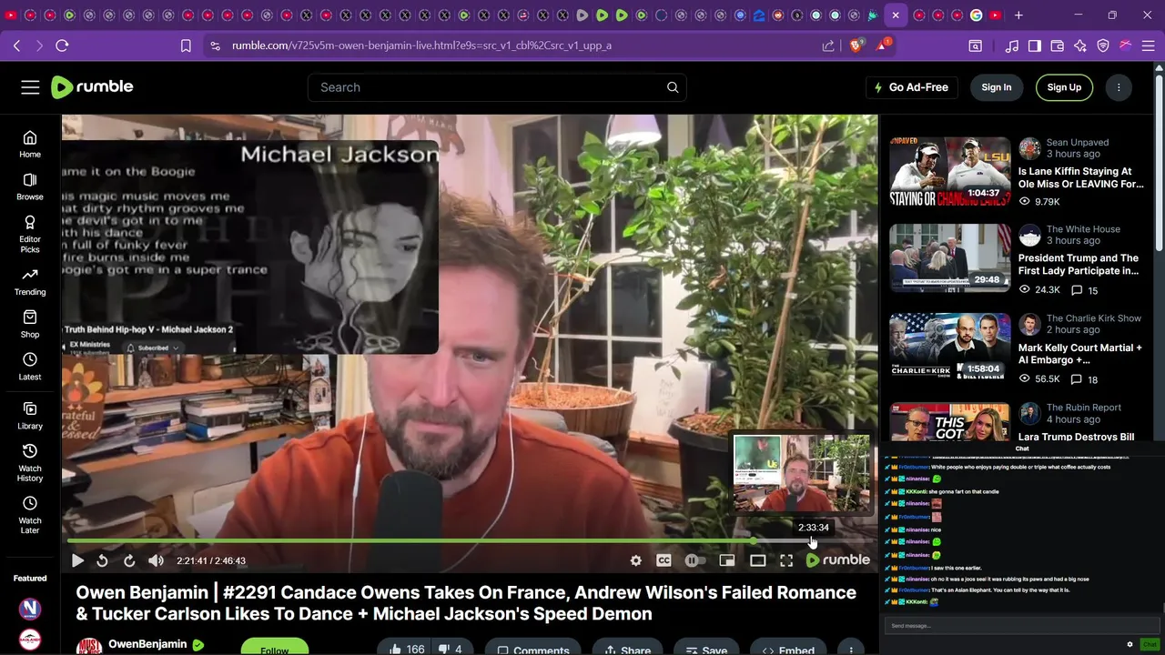Viewport: 1165px width, 655px height.
Task: Click the Rumble logo in the player
Action: (x=838, y=560)
